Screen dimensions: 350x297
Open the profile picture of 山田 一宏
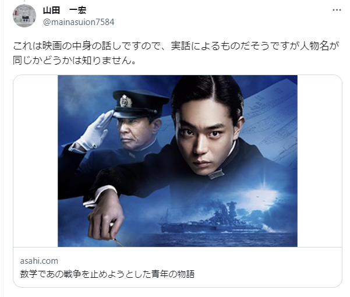coord(24,16)
